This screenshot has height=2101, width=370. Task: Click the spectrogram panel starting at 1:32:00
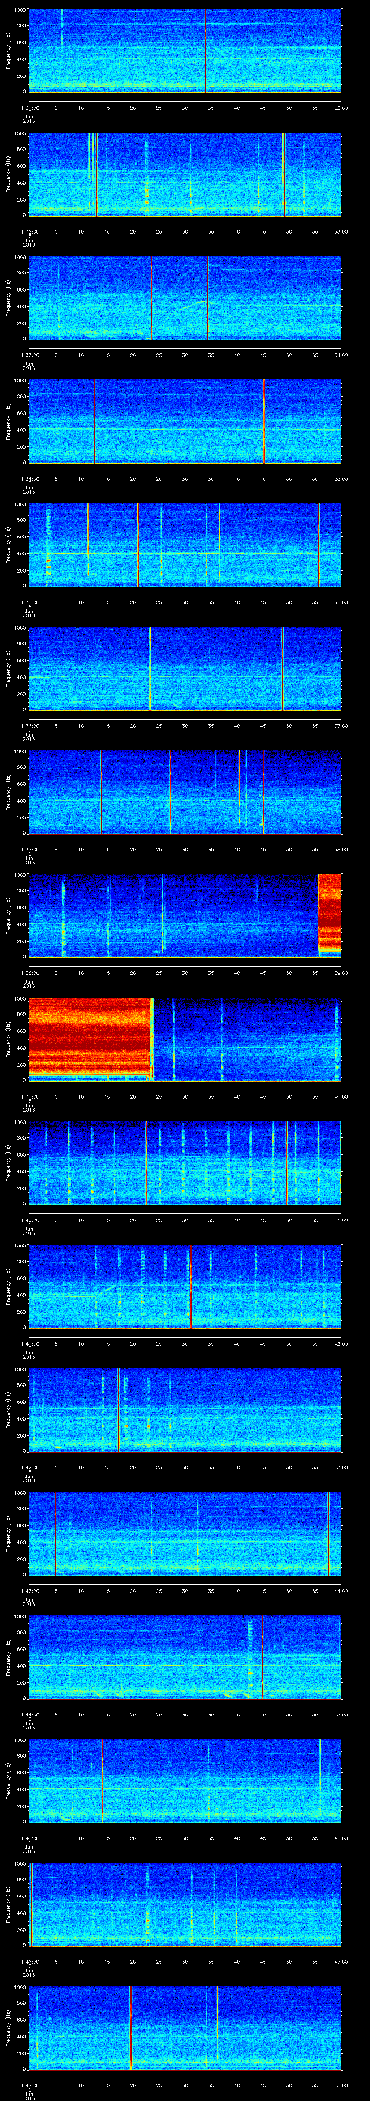[185, 174]
